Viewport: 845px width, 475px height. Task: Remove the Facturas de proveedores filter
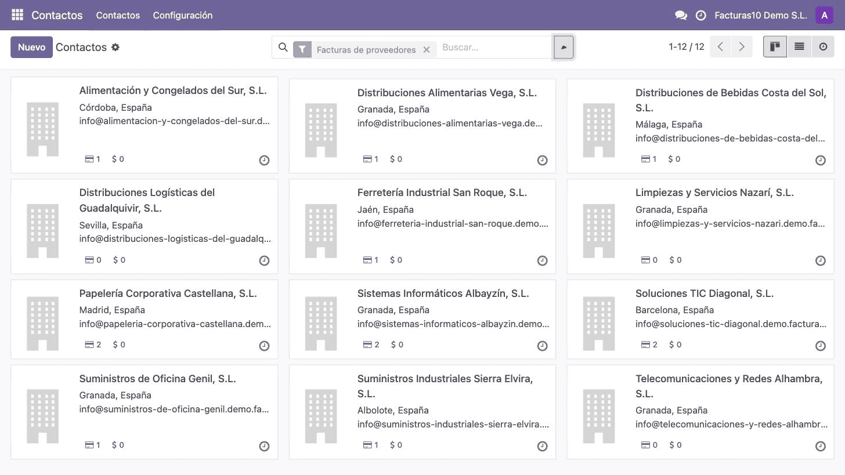click(427, 50)
